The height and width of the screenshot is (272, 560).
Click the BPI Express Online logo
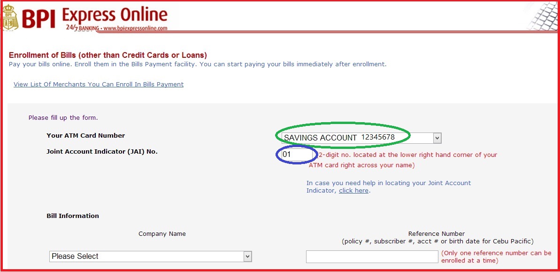tap(85, 17)
